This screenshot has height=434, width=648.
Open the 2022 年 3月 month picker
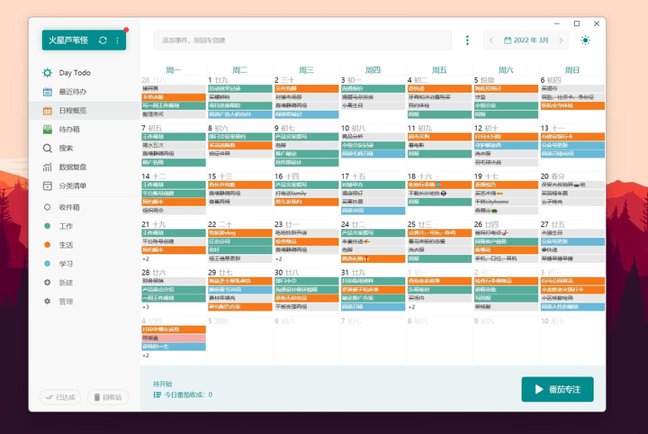click(526, 41)
